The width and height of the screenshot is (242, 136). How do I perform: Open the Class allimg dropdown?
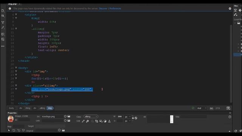click(91, 116)
